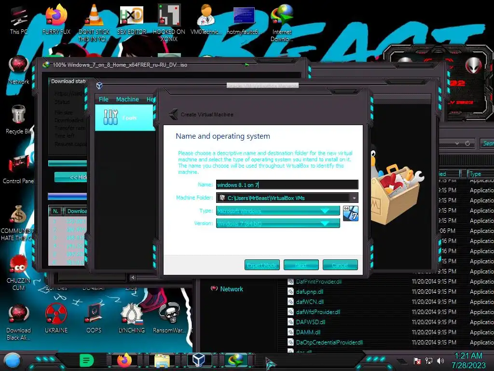
Task: Select the DAFWSD.dll file
Action: pos(310,322)
